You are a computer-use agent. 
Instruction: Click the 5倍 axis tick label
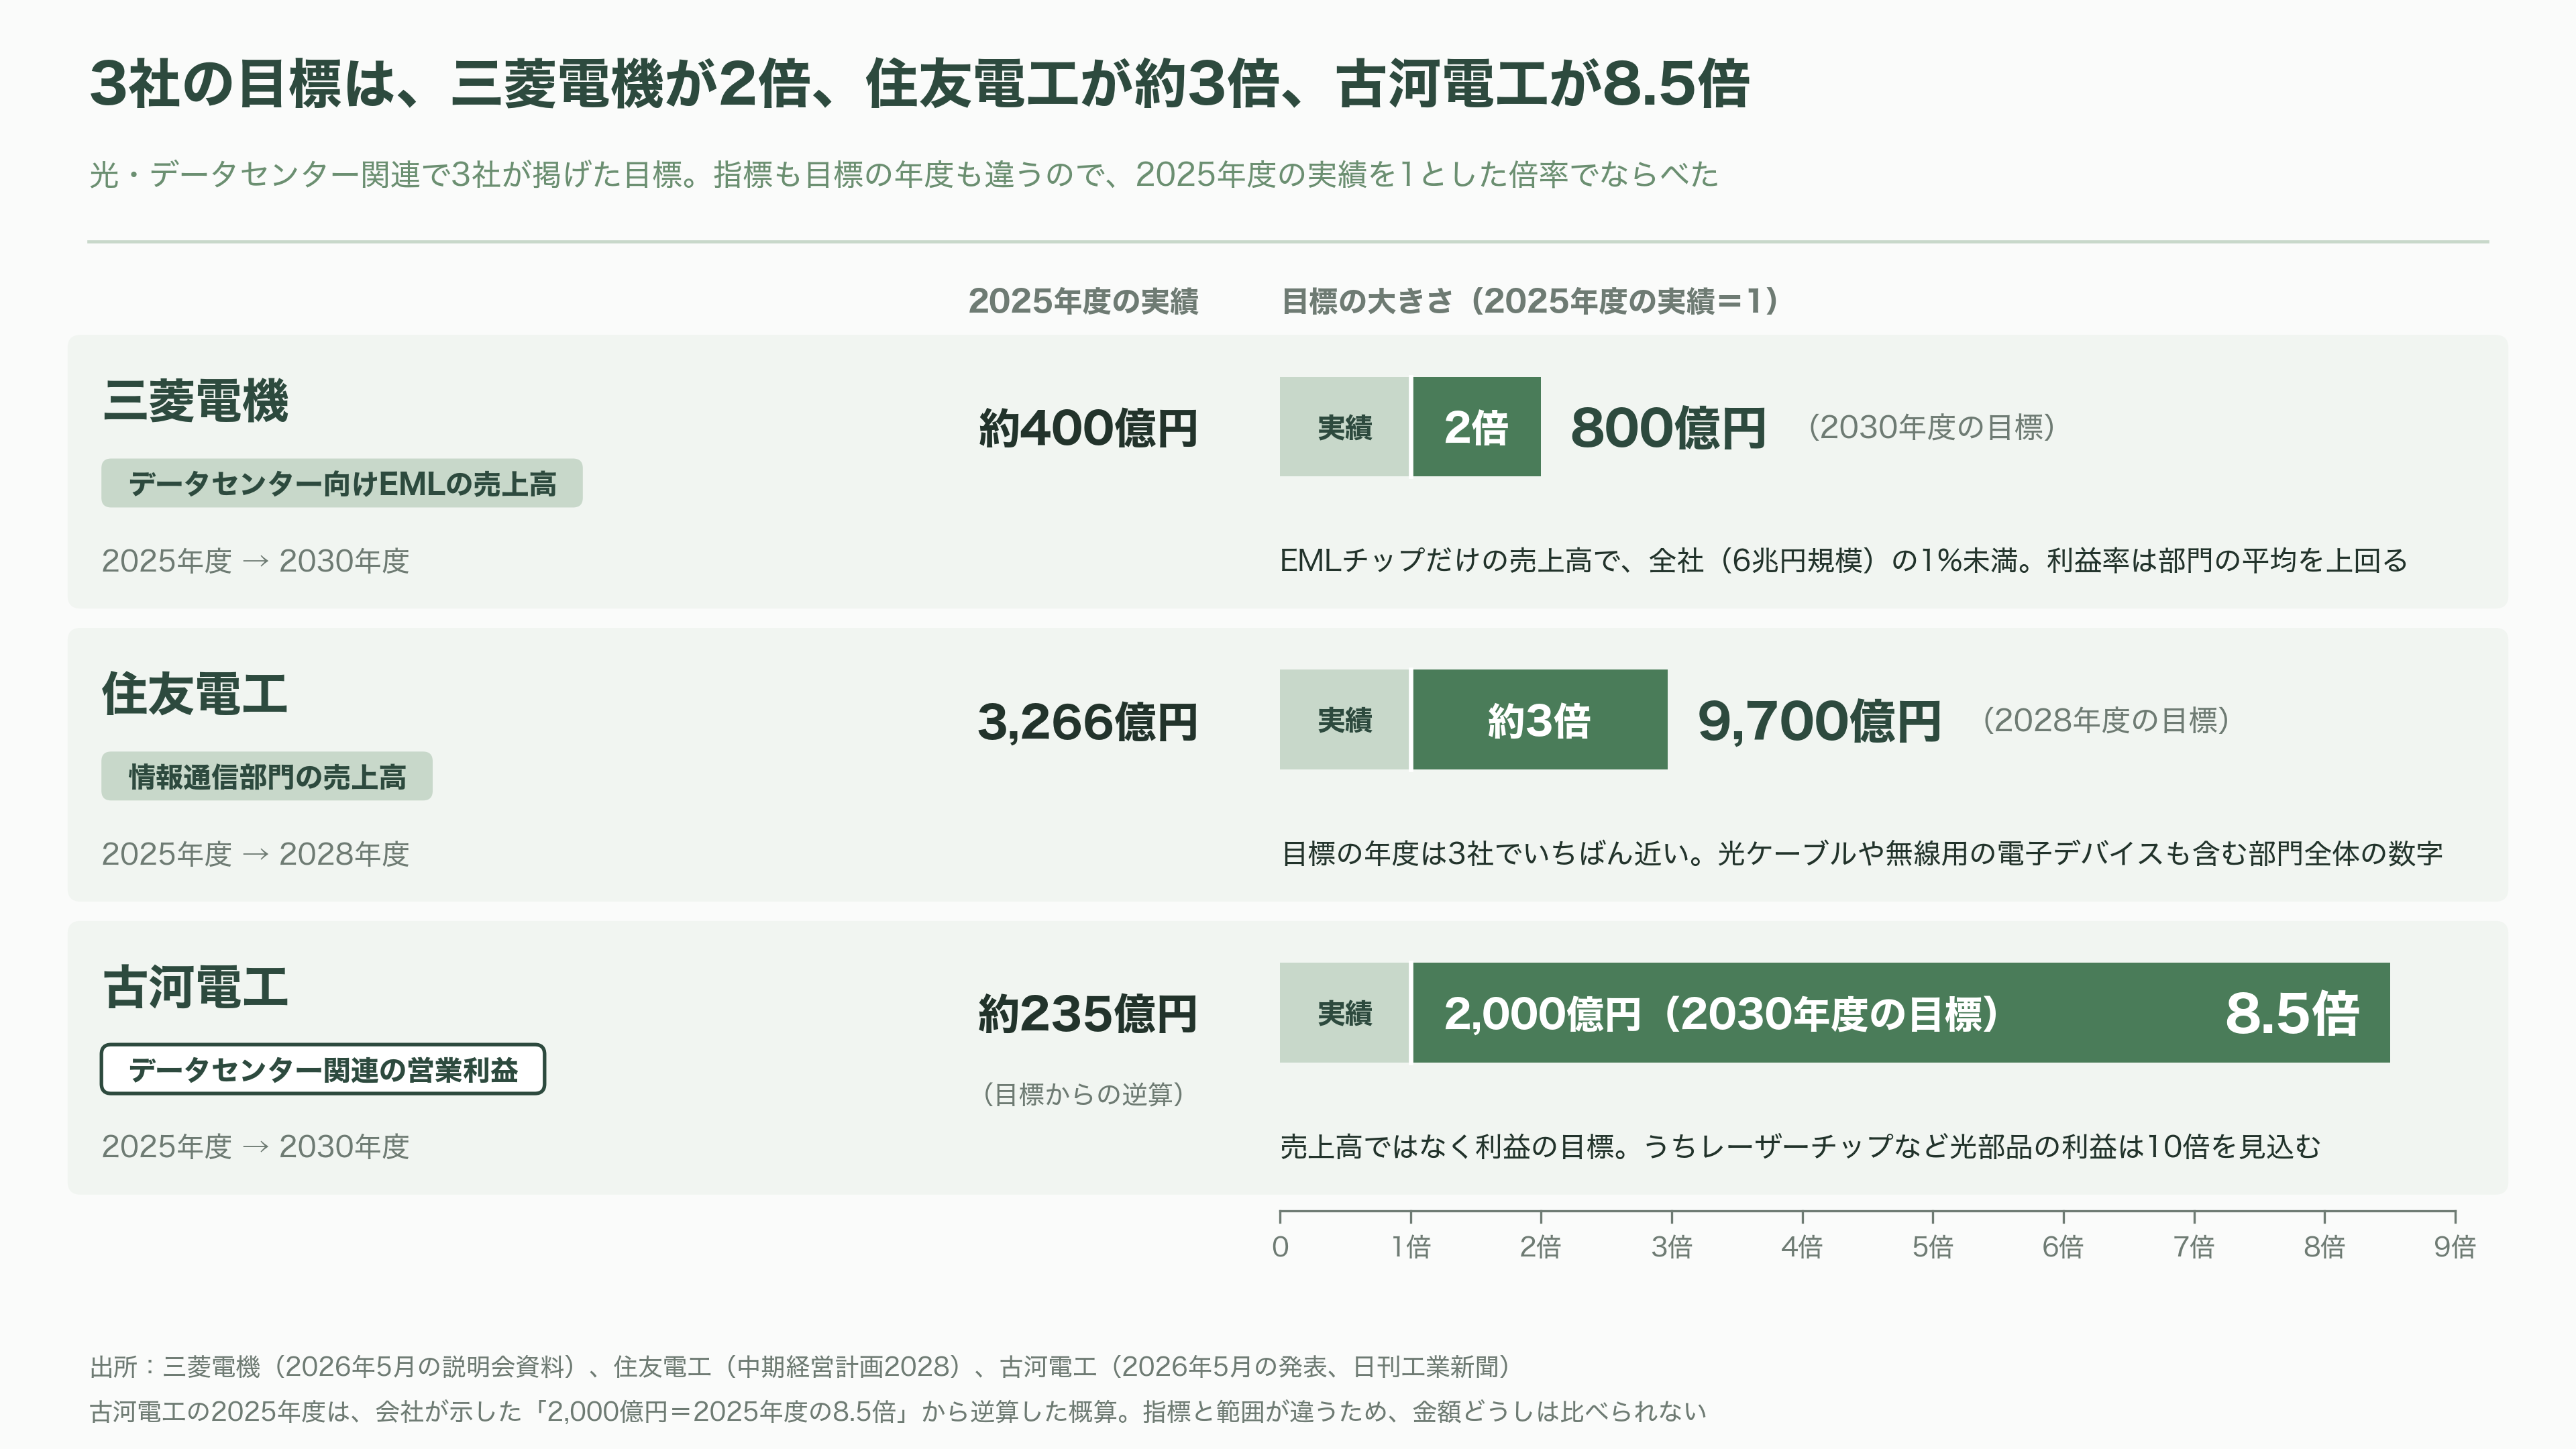pos(1933,1246)
